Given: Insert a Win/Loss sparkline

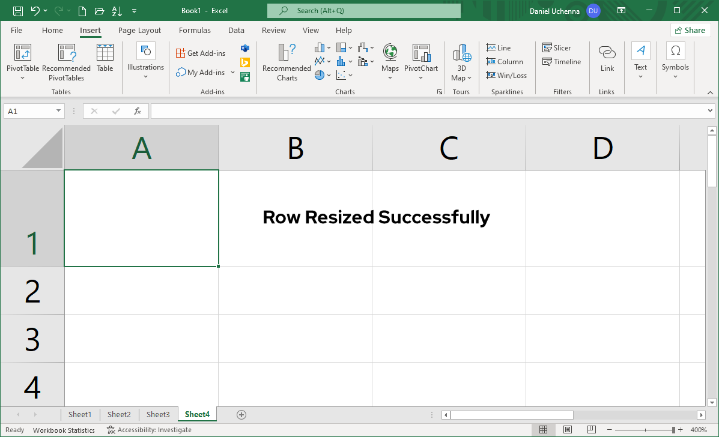Looking at the screenshot, I should (506, 75).
